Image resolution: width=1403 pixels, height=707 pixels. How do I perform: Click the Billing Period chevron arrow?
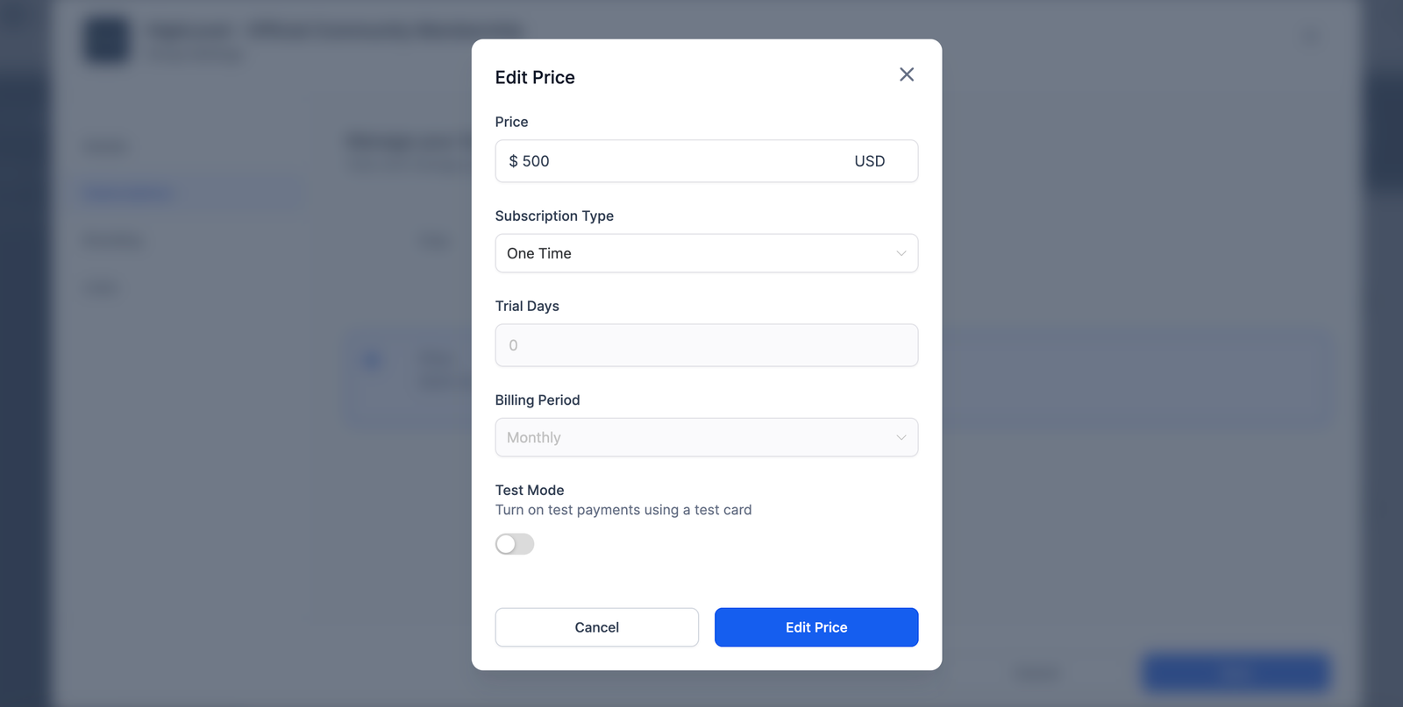click(901, 437)
